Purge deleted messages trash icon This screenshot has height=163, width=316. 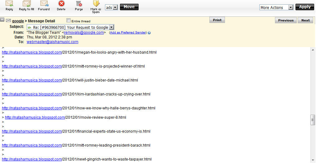[79, 4]
